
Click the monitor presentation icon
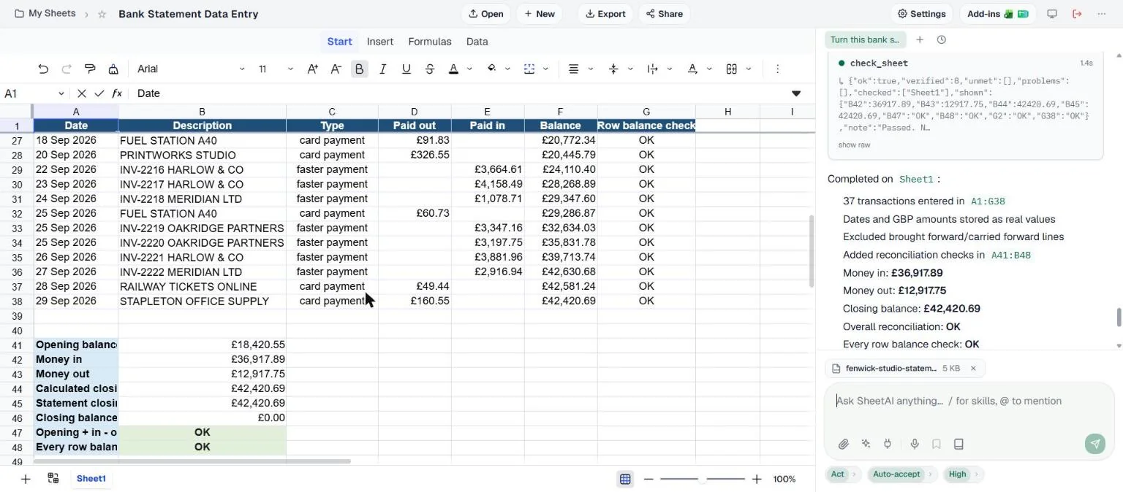1052,14
